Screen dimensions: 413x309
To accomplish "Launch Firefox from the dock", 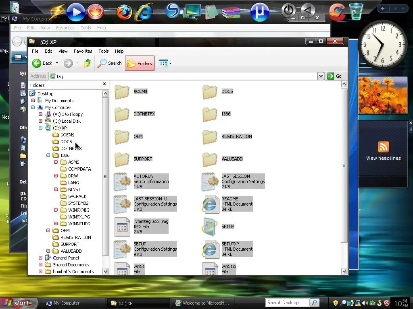I will click(x=124, y=12).
